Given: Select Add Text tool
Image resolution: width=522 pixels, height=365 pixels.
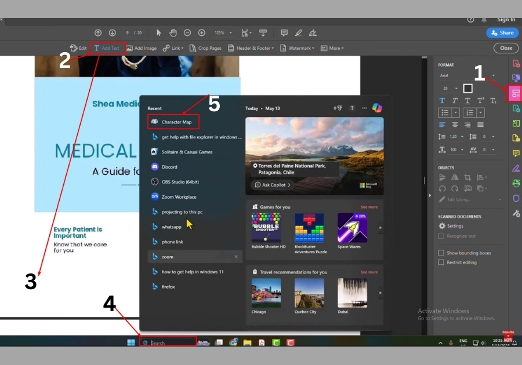Looking at the screenshot, I should (x=107, y=48).
